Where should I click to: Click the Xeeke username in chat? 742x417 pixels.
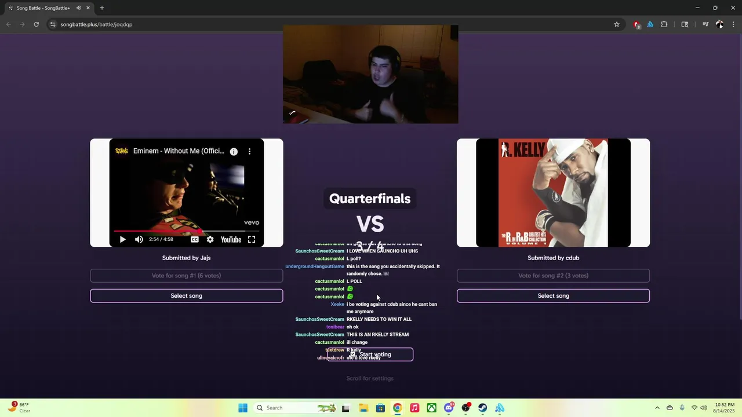point(337,304)
